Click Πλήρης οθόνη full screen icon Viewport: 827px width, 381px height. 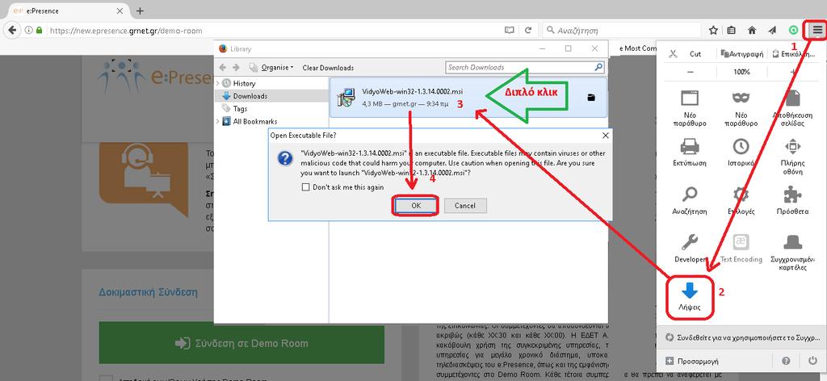792,146
